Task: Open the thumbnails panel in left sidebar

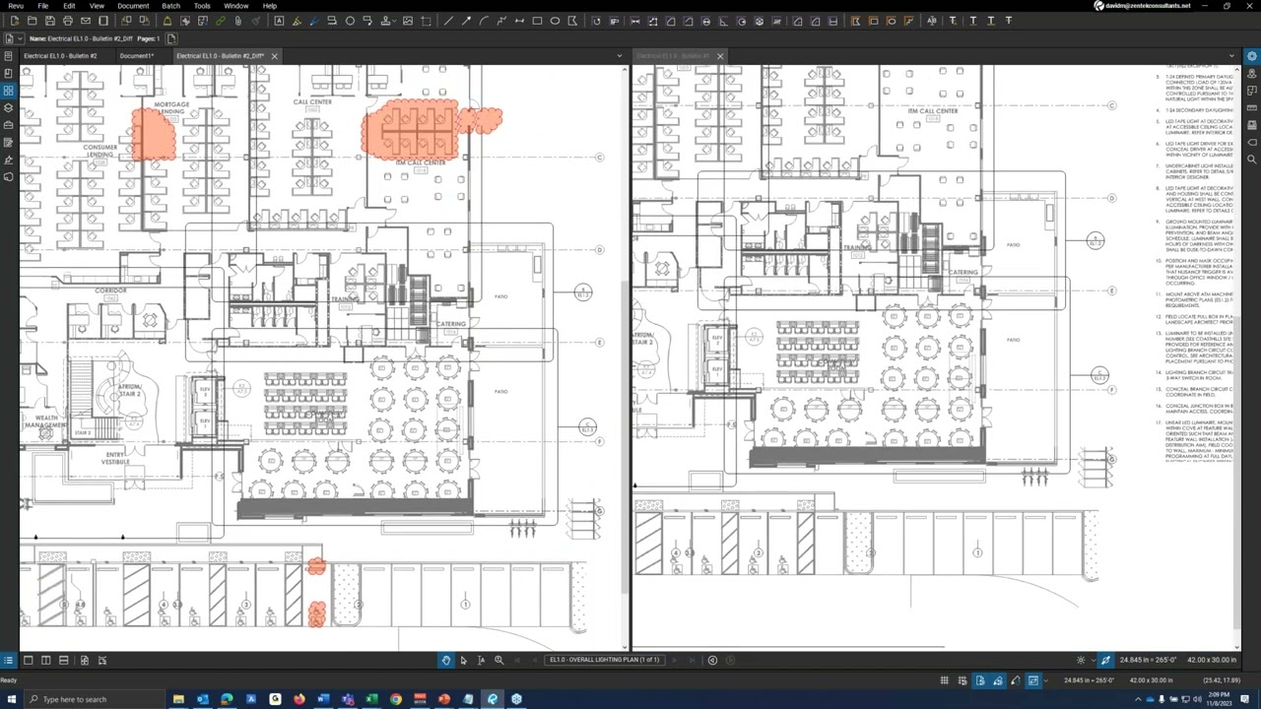Action: click(x=9, y=91)
